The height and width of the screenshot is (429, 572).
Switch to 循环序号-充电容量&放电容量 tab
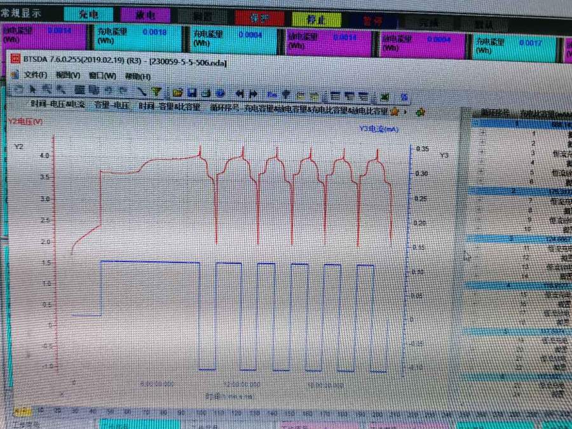pos(299,109)
